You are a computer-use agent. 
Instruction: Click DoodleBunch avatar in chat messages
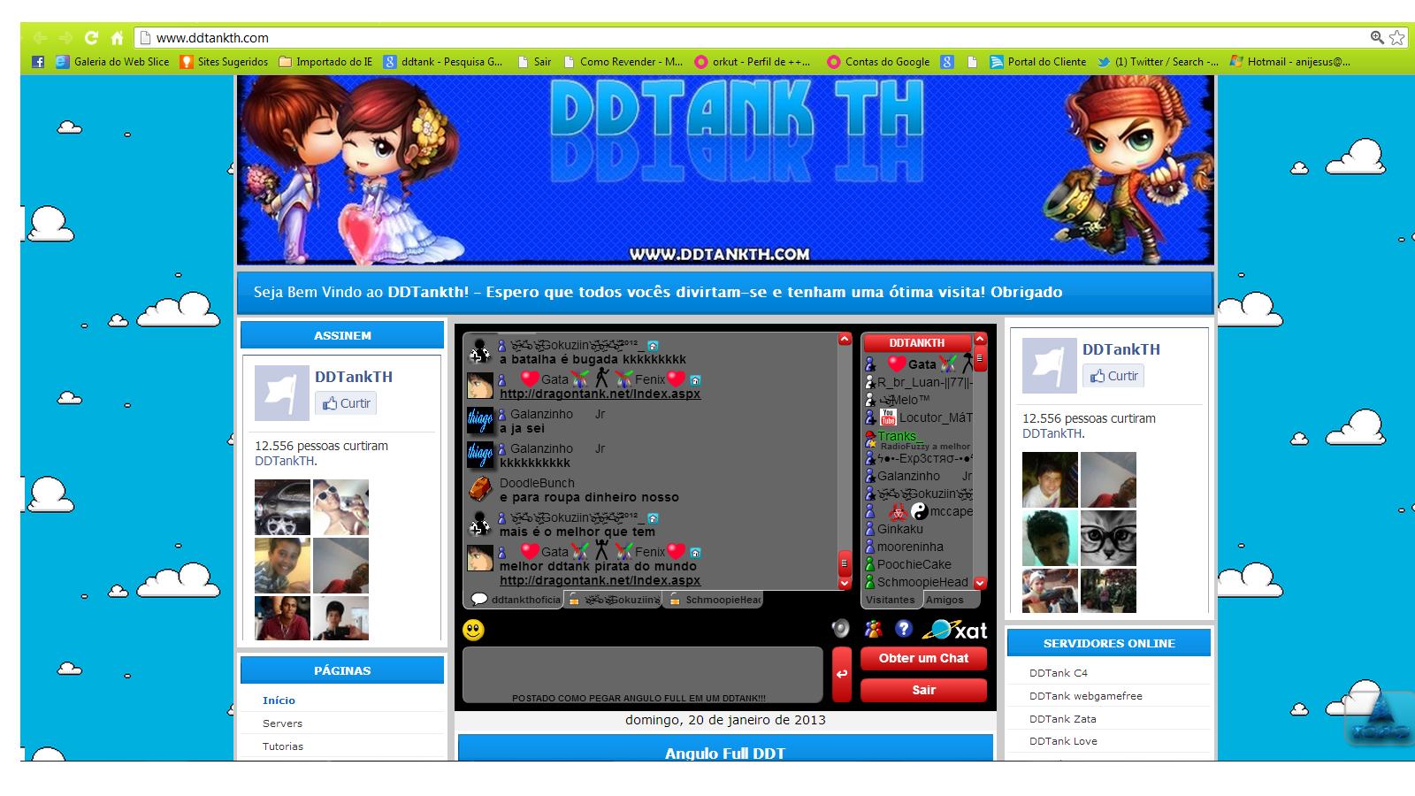tap(480, 488)
